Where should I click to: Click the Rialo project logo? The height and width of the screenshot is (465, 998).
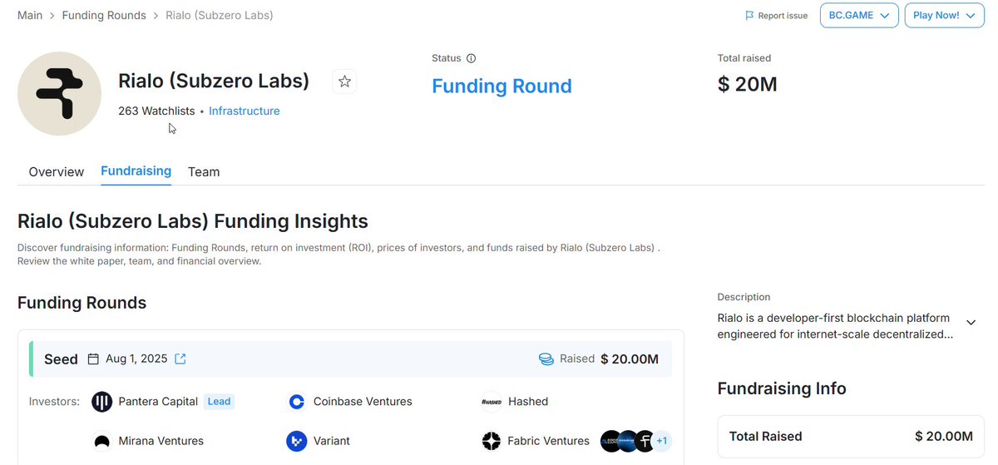tap(59, 93)
